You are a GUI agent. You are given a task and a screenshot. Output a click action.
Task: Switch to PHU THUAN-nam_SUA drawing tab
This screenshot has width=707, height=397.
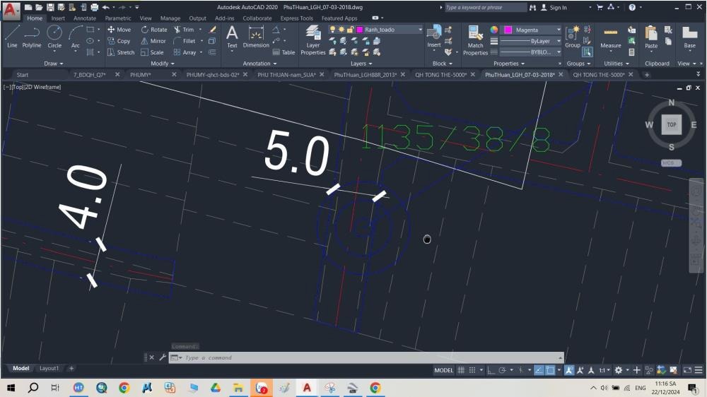point(286,75)
